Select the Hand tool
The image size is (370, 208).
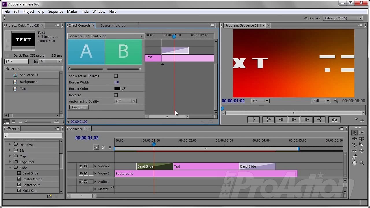(x=354, y=163)
